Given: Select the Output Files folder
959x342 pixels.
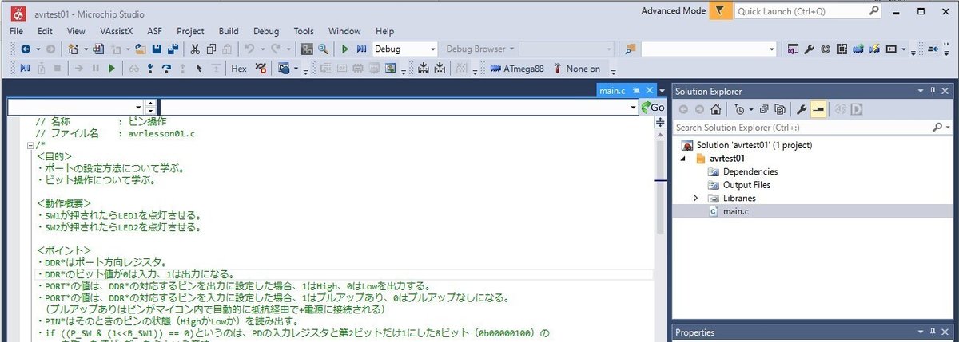Looking at the screenshot, I should [x=746, y=185].
